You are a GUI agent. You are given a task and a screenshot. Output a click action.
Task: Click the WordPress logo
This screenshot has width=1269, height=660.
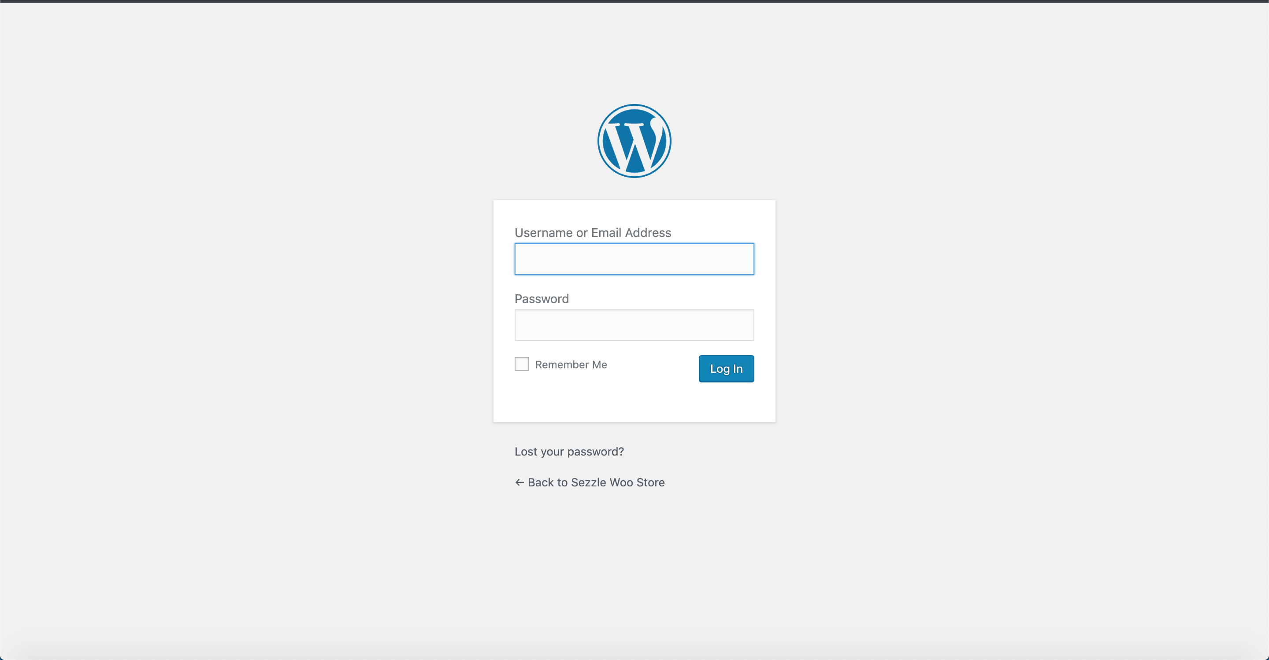pyautogui.click(x=634, y=141)
